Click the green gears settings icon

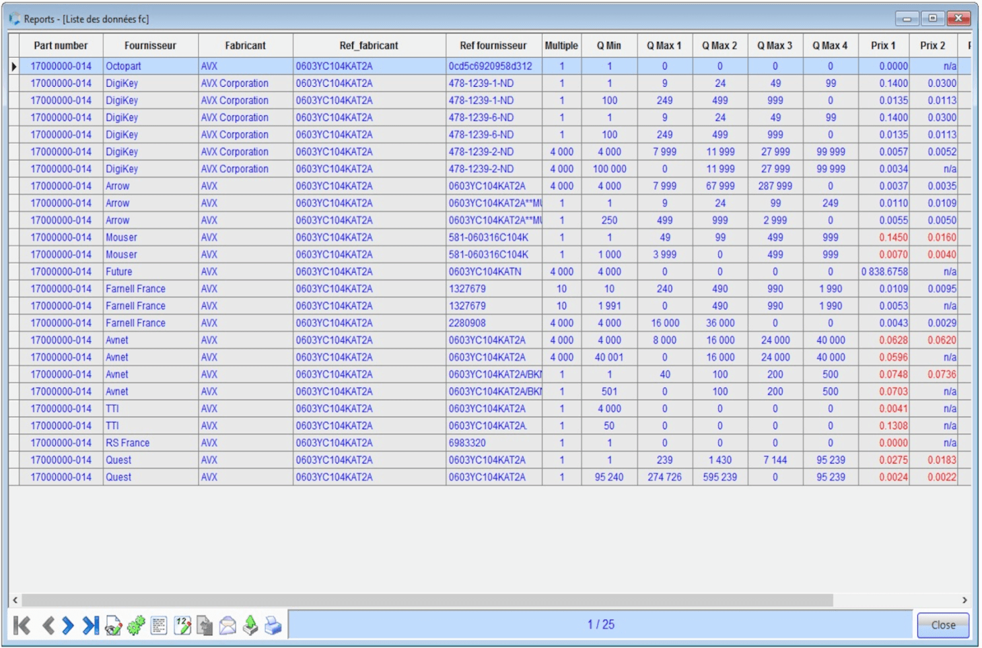[136, 625]
